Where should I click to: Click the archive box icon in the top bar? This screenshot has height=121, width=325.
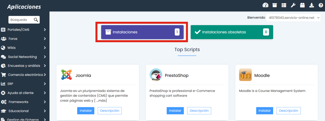click(x=275, y=5)
